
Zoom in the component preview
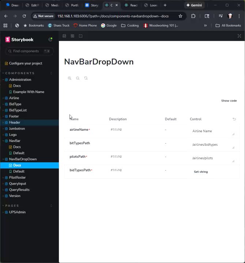point(70,78)
